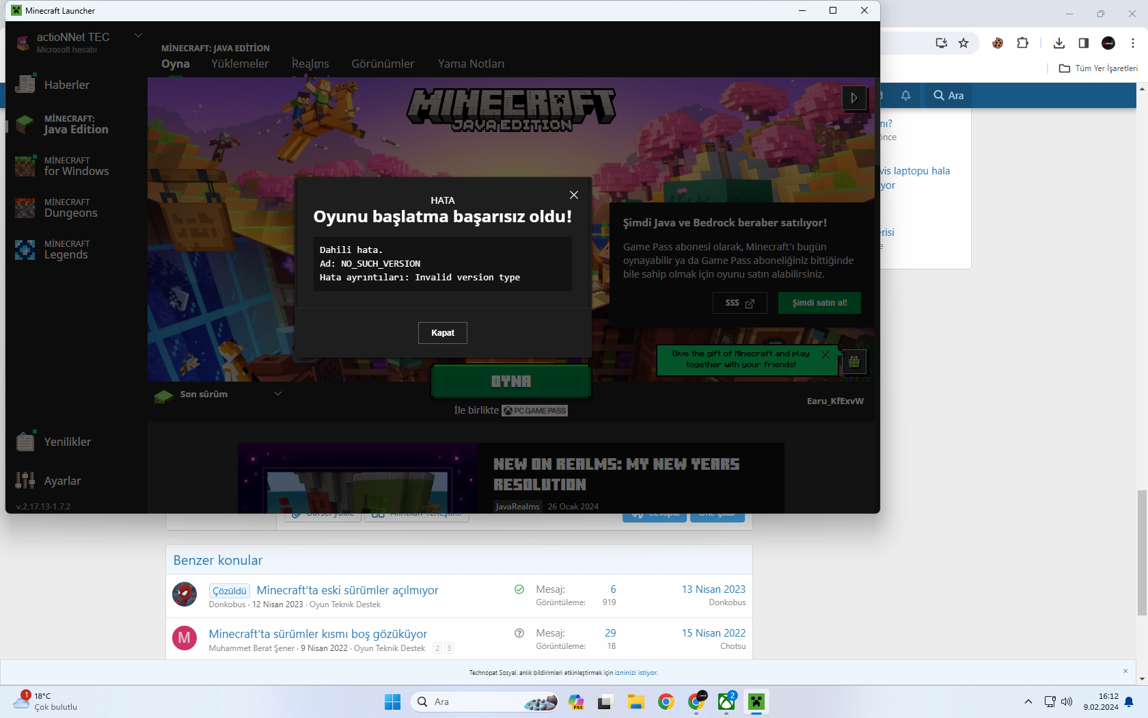
Task: Toggle the Chrome side panel icon
Action: click(1084, 43)
